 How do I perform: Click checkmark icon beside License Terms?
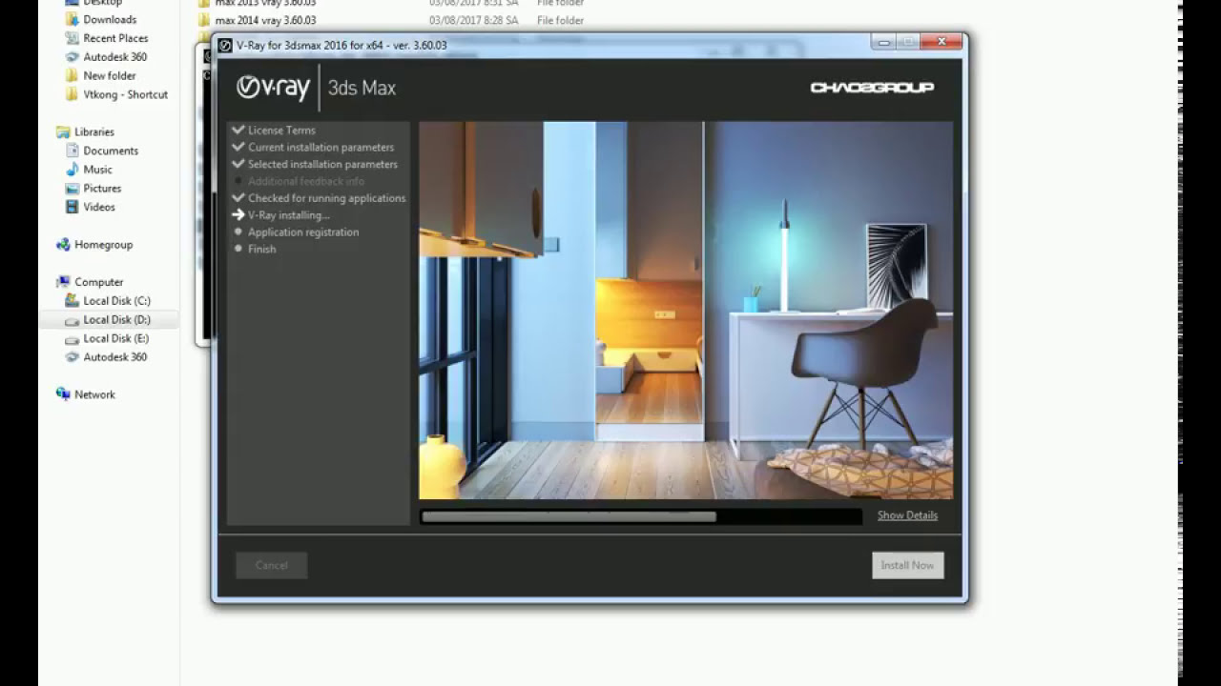point(238,130)
